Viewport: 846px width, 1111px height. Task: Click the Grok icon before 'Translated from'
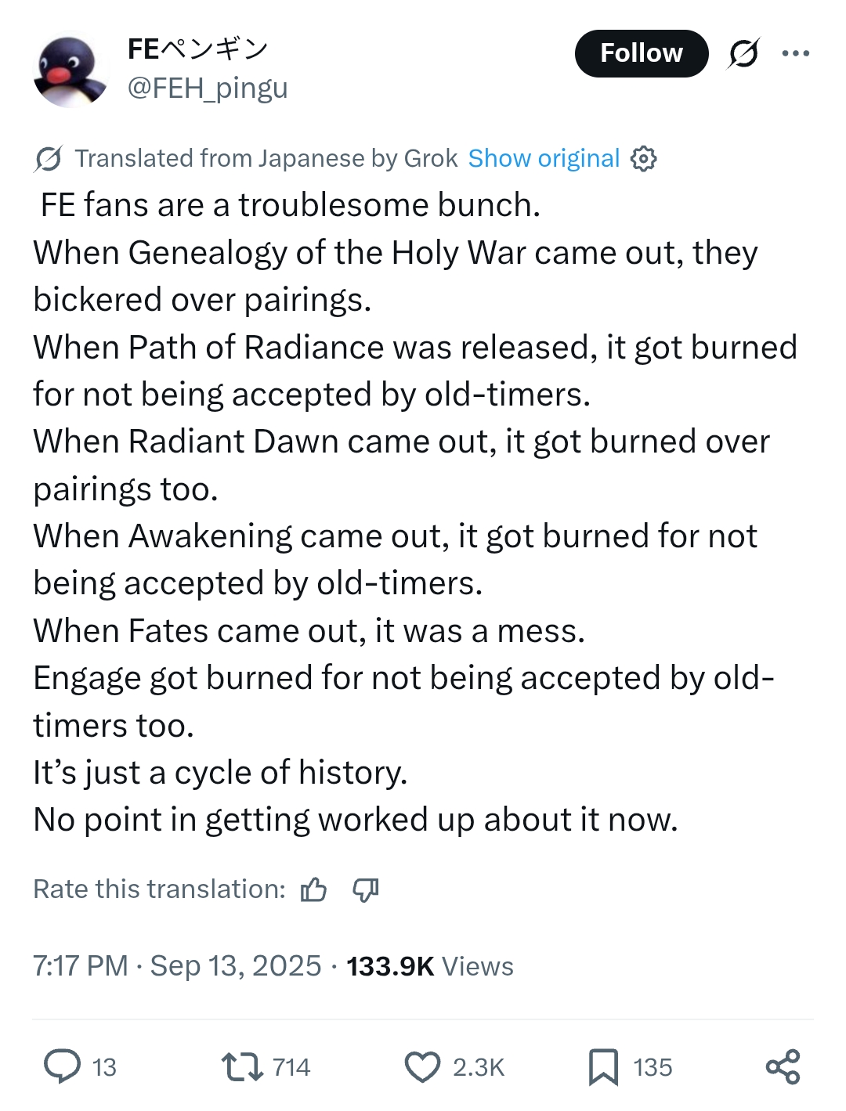pos(48,159)
